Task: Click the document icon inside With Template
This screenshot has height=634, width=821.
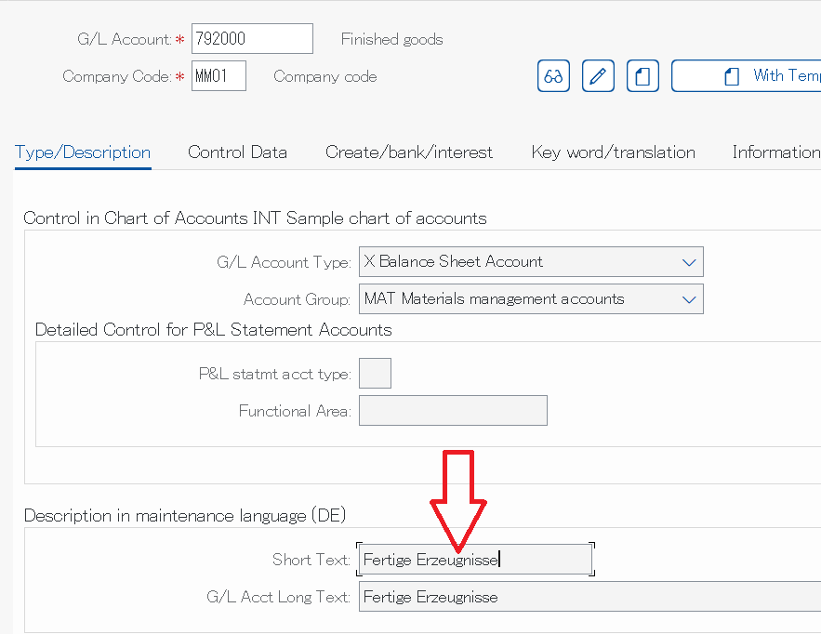Action: [732, 76]
